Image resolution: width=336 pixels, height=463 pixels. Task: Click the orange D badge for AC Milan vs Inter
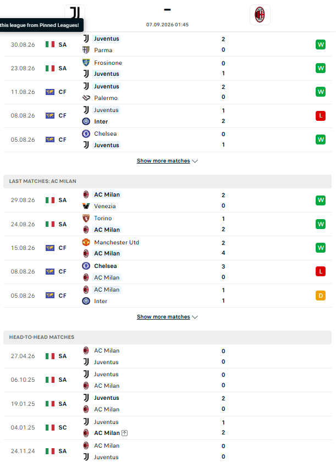pos(321,295)
